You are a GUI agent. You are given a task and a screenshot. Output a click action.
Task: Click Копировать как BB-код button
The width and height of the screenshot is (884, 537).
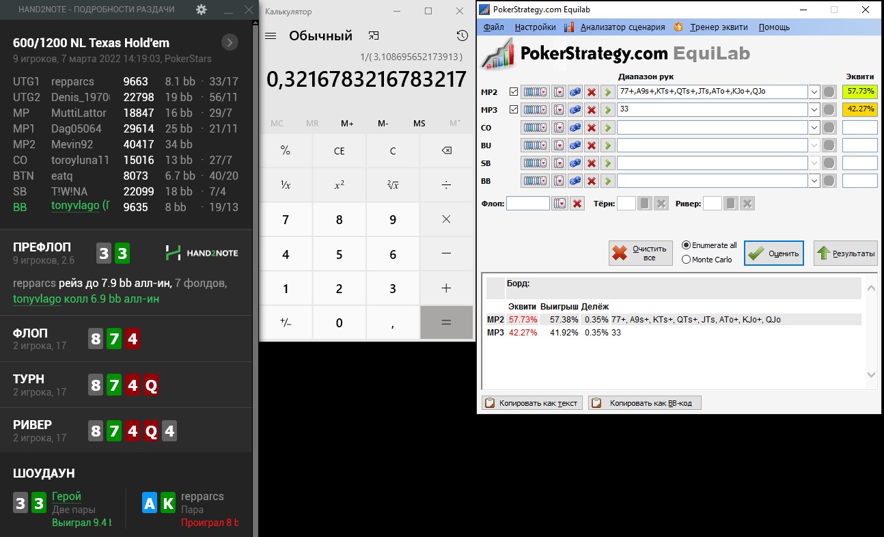[x=644, y=403]
